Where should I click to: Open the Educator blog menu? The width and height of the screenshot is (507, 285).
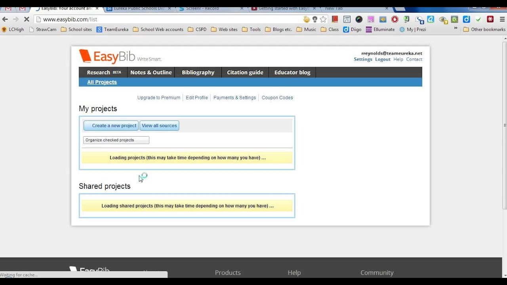pos(292,72)
